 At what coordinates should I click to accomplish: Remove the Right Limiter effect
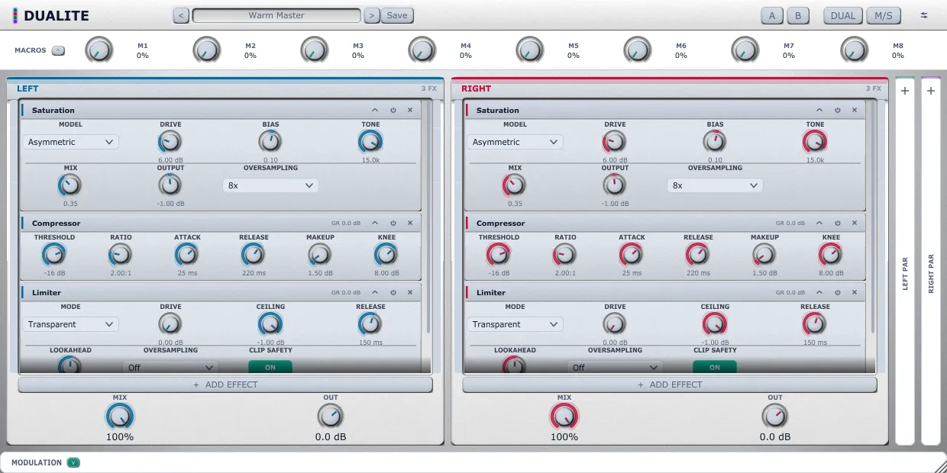(x=855, y=292)
